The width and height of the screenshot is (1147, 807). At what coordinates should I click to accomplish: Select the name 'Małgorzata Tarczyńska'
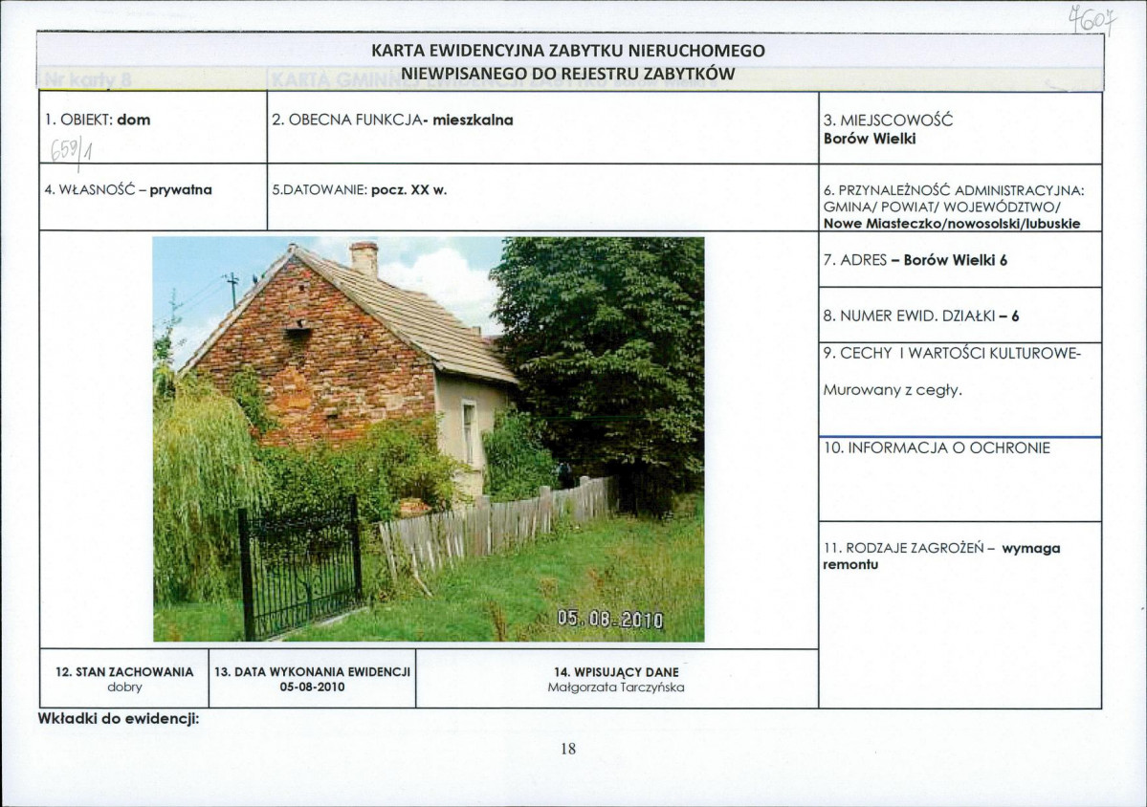(x=617, y=687)
